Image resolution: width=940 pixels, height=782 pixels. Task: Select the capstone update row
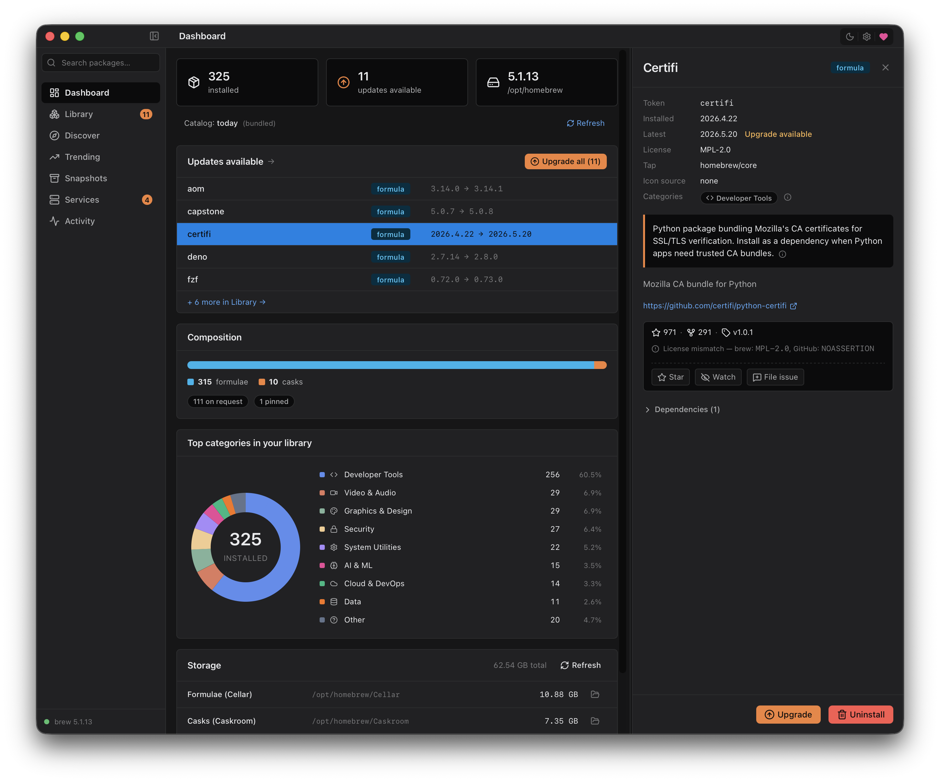coord(397,211)
